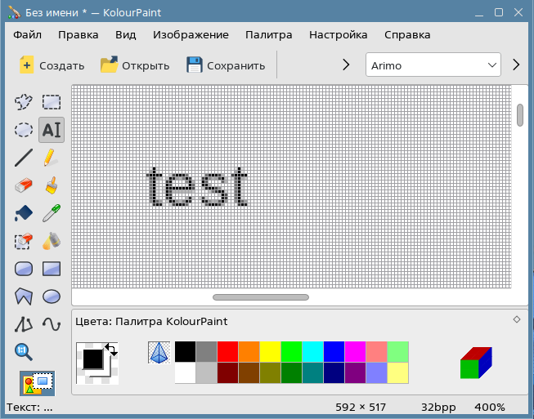This screenshot has width=534, height=419.
Task: Open the Палитра menu
Action: click(268, 35)
